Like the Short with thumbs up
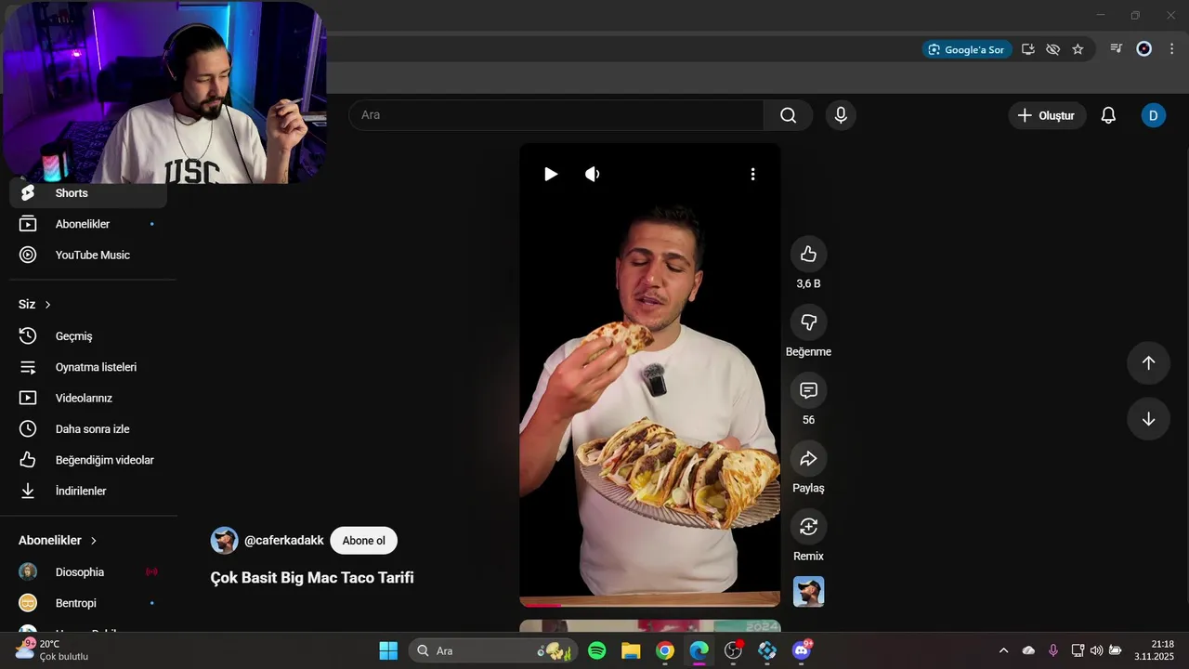Viewport: 1189px width, 669px height. [x=808, y=254]
